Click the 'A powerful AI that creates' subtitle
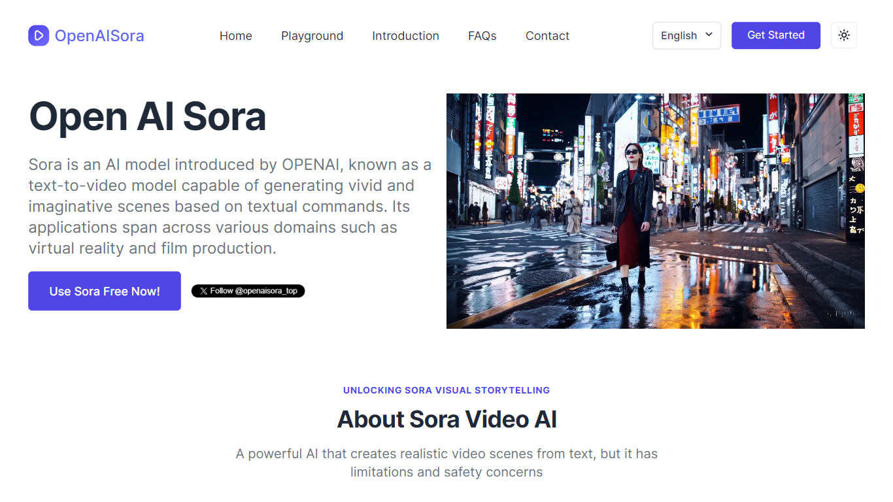Viewport: 893px width, 502px height. (446, 463)
